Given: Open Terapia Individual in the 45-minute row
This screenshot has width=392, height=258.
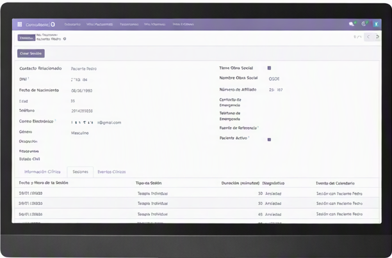Looking at the screenshot, I should (x=152, y=214).
